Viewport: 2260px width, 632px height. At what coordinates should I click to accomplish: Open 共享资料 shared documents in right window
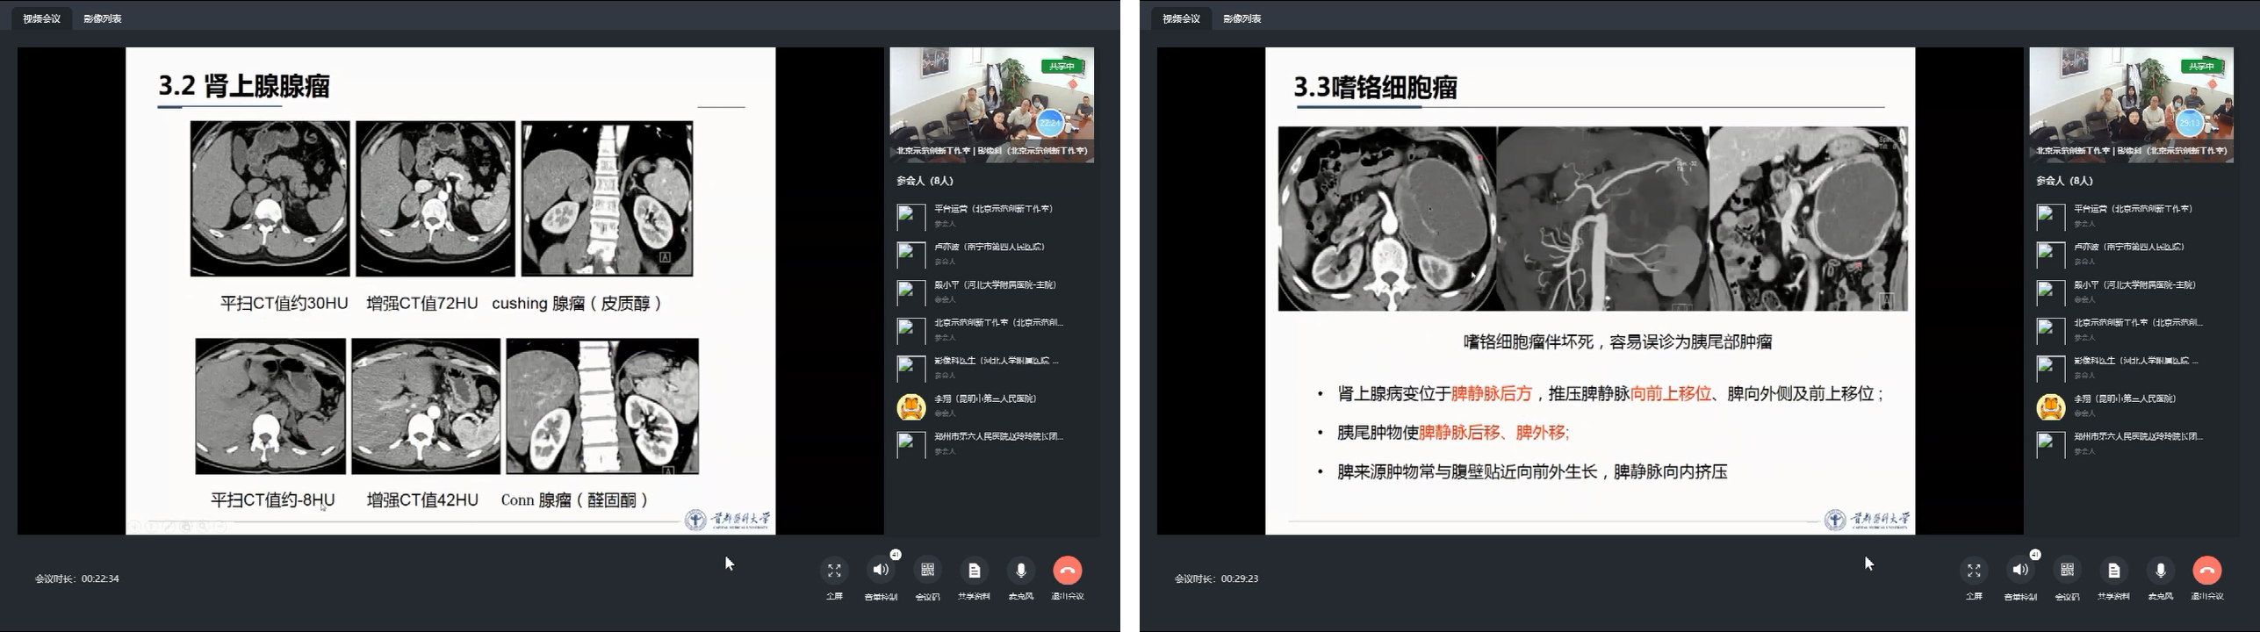[x=2113, y=571]
